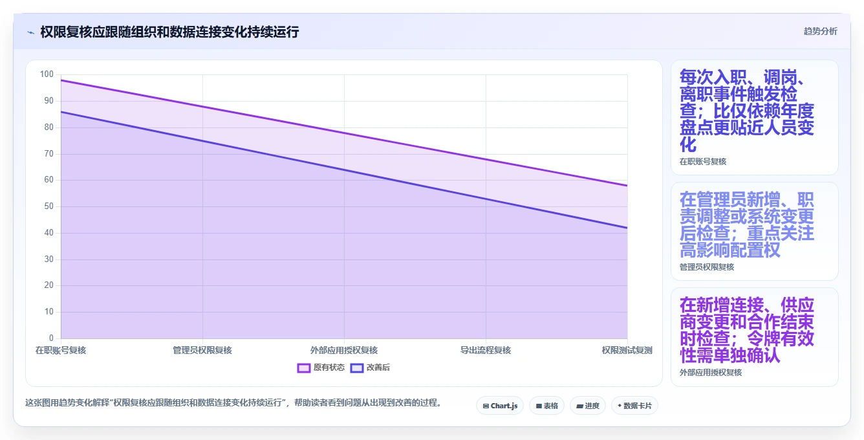864x440 pixels.
Task: Click the 在职账号复核 card label
Action: [703, 162]
